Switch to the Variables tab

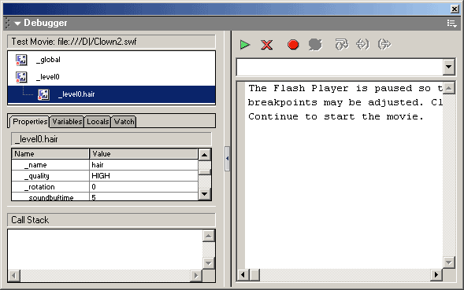tap(67, 122)
